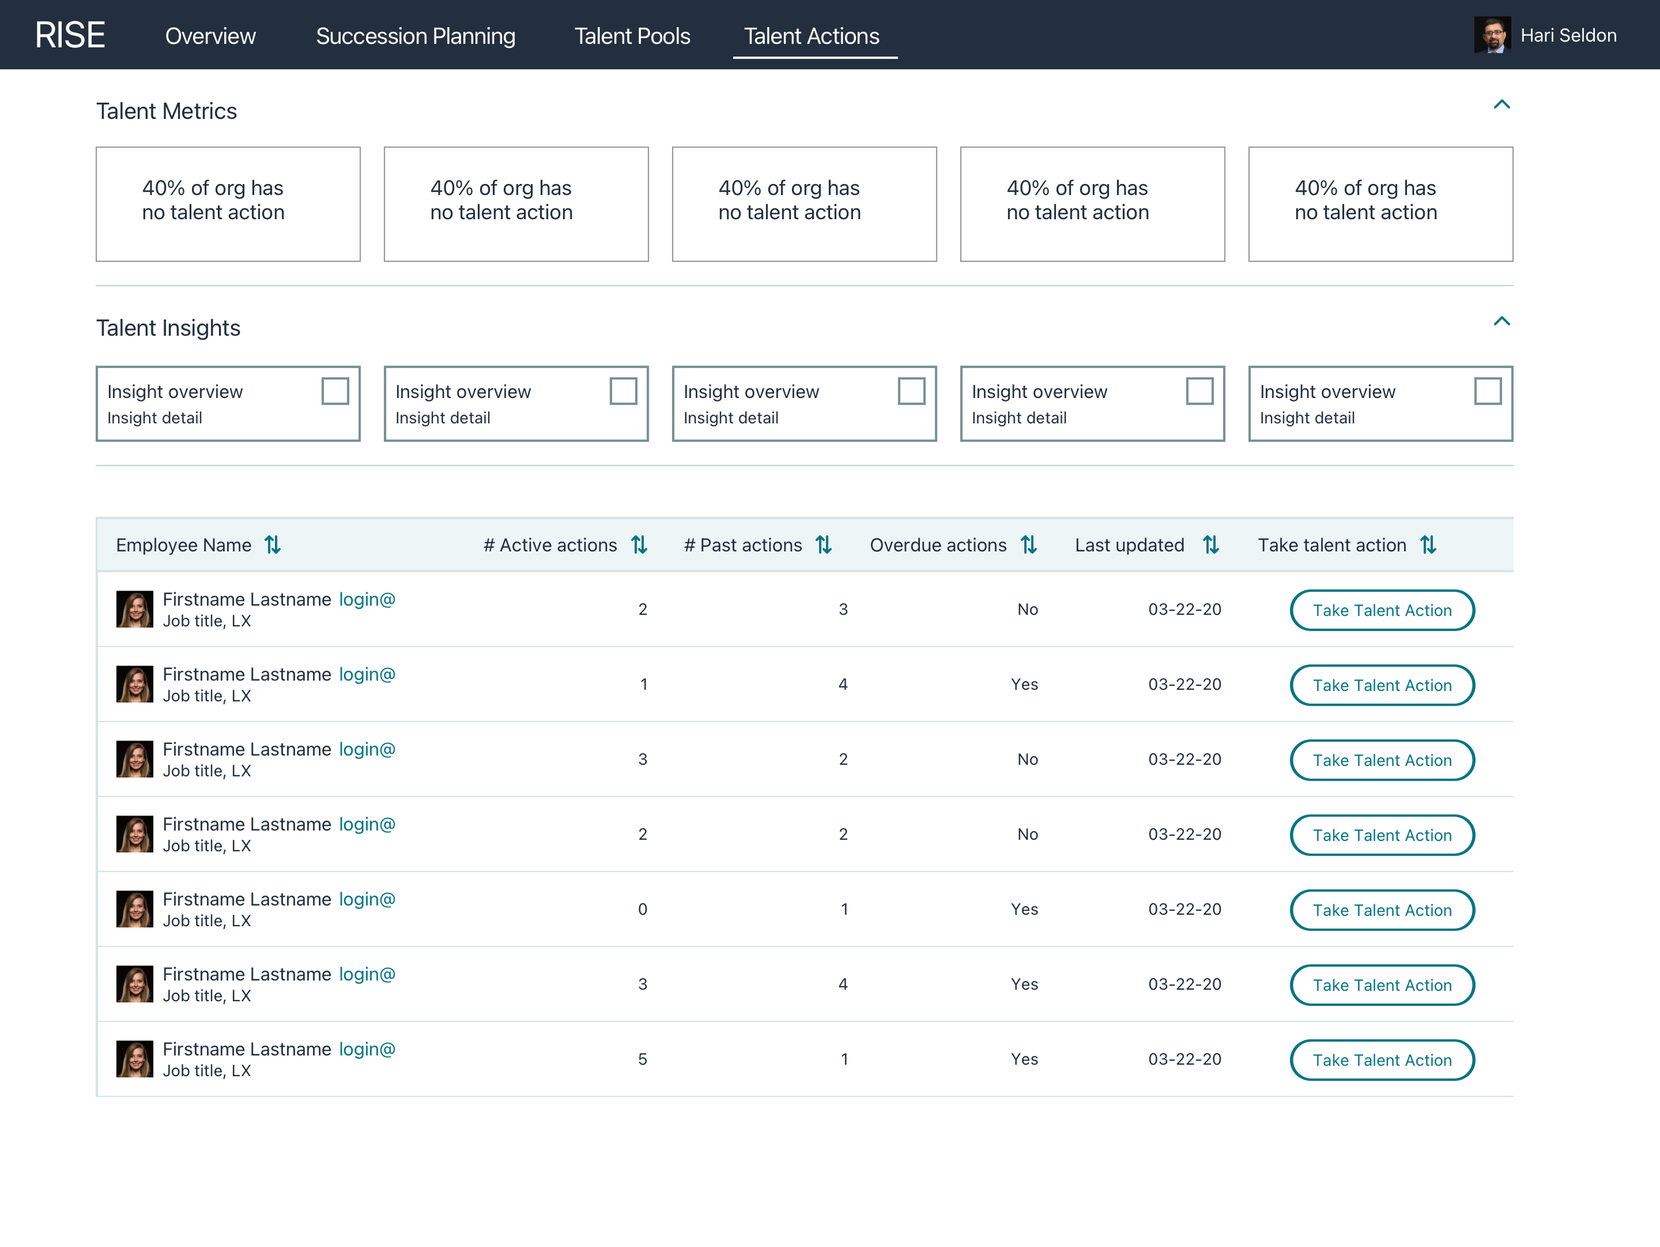The image size is (1660, 1247).
Task: Click the RISE logo
Action: pos(70,35)
